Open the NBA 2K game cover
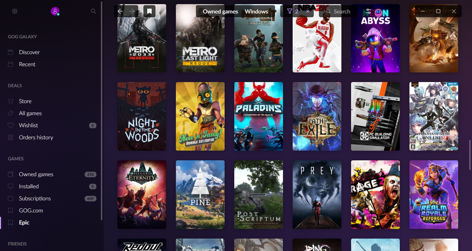The image size is (472, 251). [317, 38]
